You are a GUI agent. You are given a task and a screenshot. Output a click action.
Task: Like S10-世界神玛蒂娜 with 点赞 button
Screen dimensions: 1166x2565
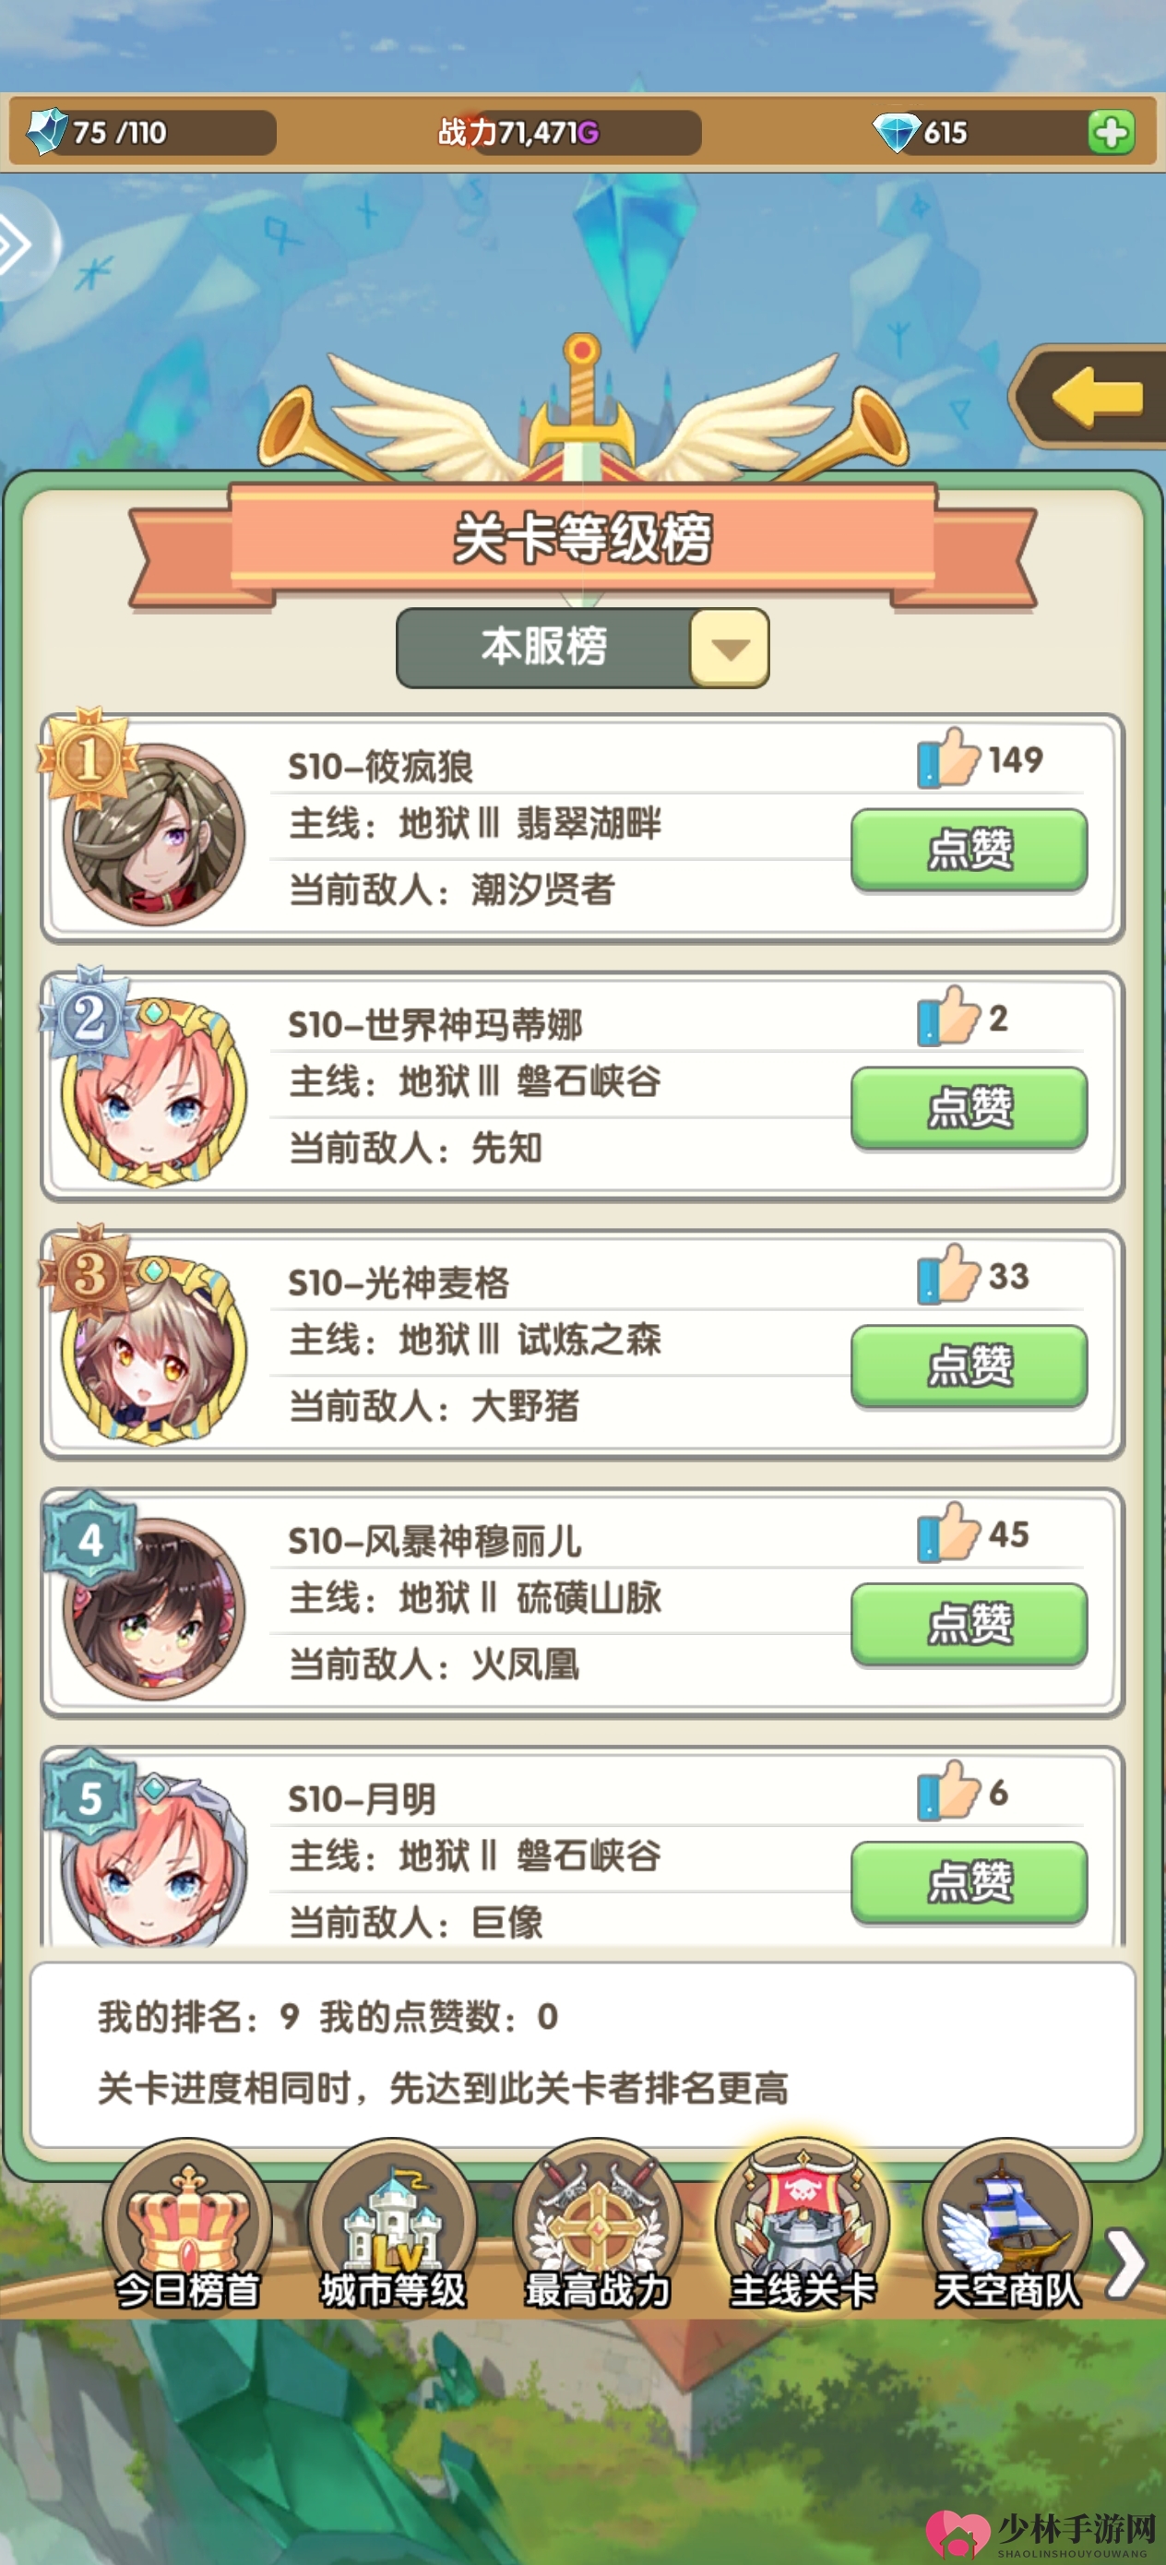pyautogui.click(x=969, y=1107)
